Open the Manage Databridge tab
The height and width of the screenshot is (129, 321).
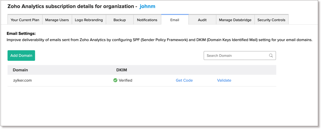pos(235,20)
